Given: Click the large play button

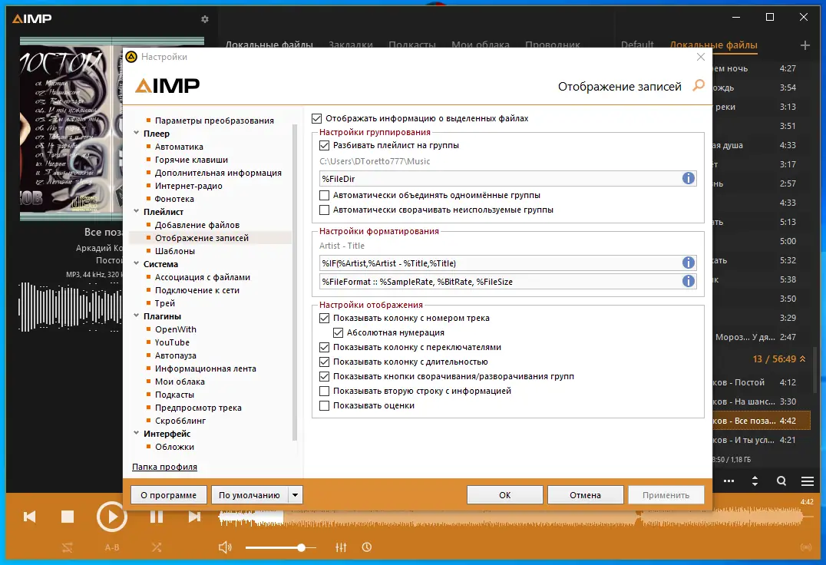Looking at the screenshot, I should tap(111, 517).
